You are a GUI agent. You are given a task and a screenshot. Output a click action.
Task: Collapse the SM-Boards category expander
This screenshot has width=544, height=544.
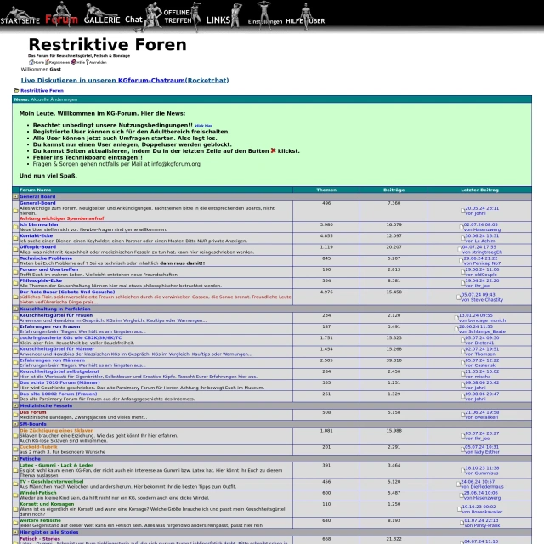[x=15, y=423]
